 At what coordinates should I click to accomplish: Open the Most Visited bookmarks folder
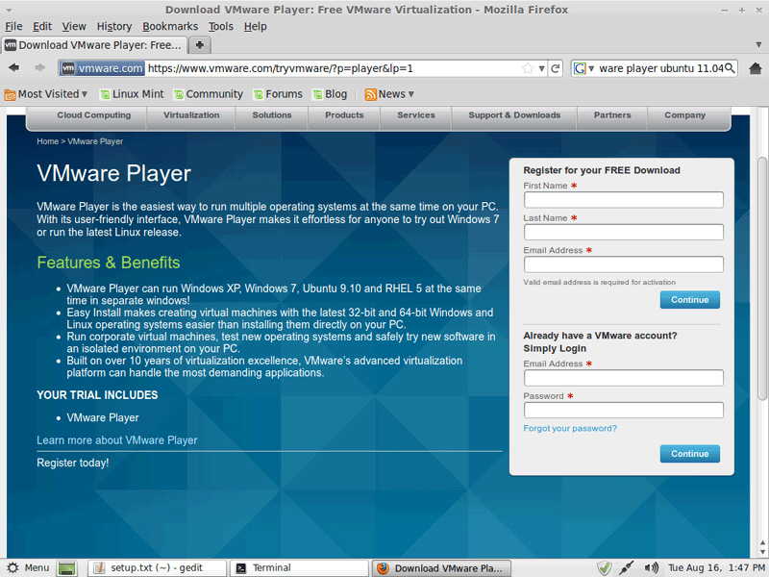45,93
